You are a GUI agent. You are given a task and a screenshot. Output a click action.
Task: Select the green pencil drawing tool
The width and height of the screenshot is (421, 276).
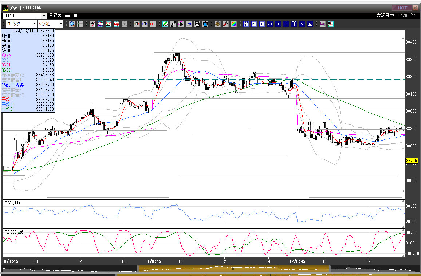click(x=165, y=24)
